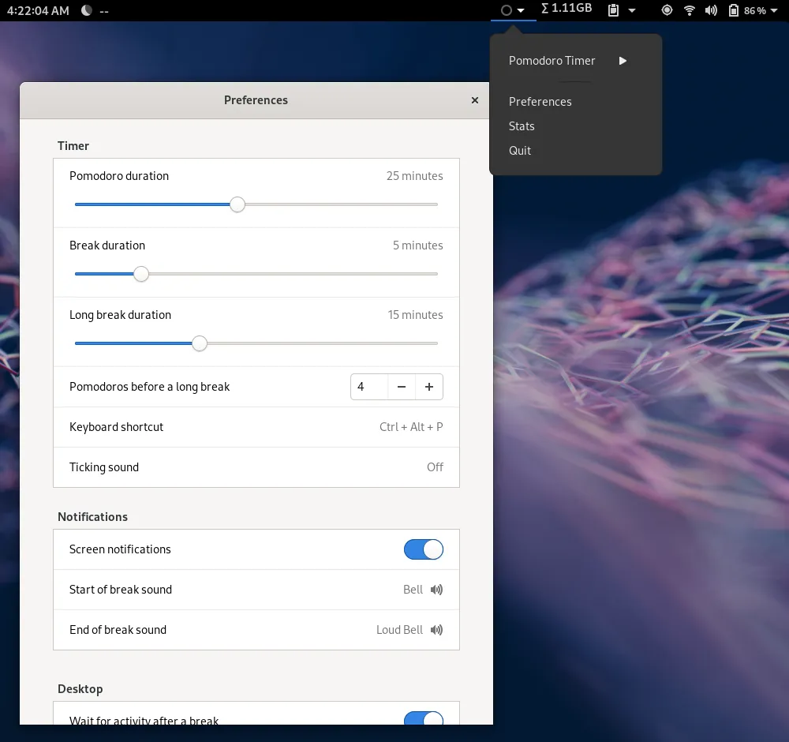The width and height of the screenshot is (789, 742).
Task: Increase Pomodoros before a long break with plus
Action: (429, 387)
